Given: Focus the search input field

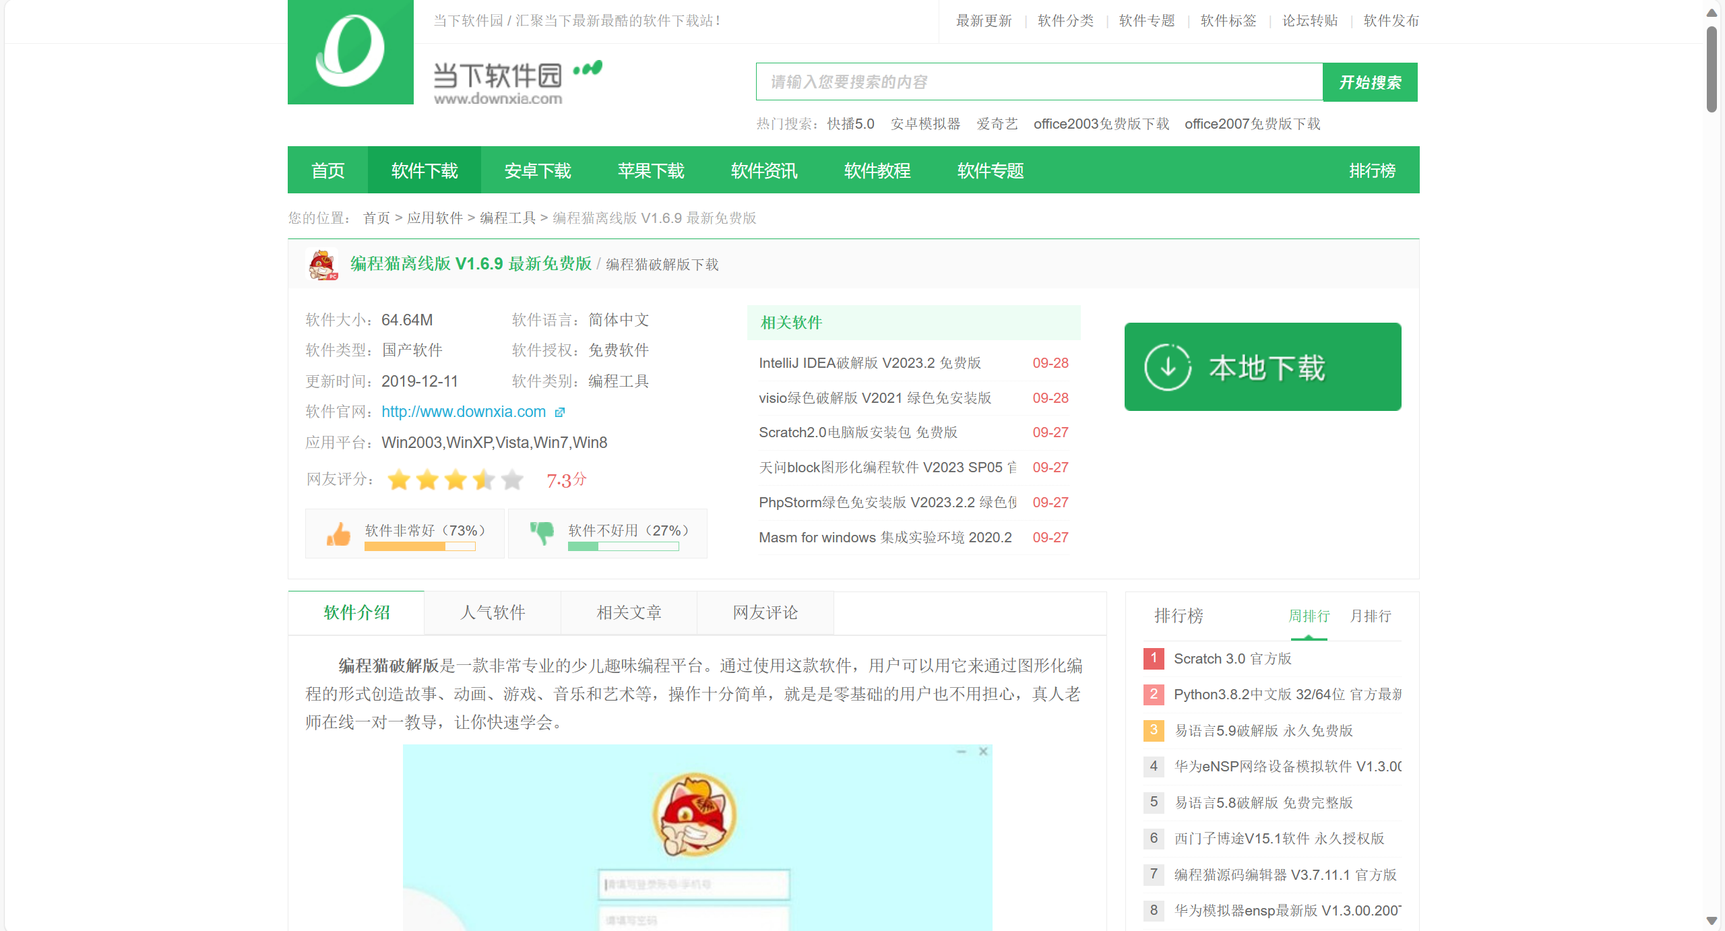Looking at the screenshot, I should click(1040, 82).
